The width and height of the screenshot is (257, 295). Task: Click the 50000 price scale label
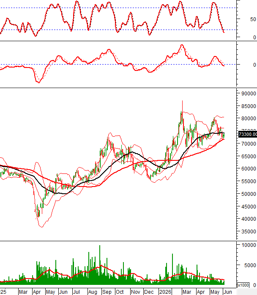tap(249, 194)
